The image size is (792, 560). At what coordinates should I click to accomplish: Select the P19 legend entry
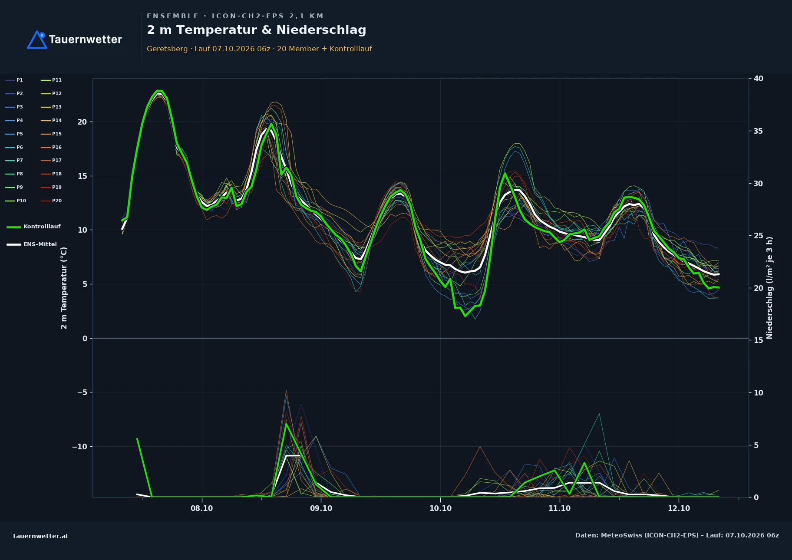click(x=51, y=187)
